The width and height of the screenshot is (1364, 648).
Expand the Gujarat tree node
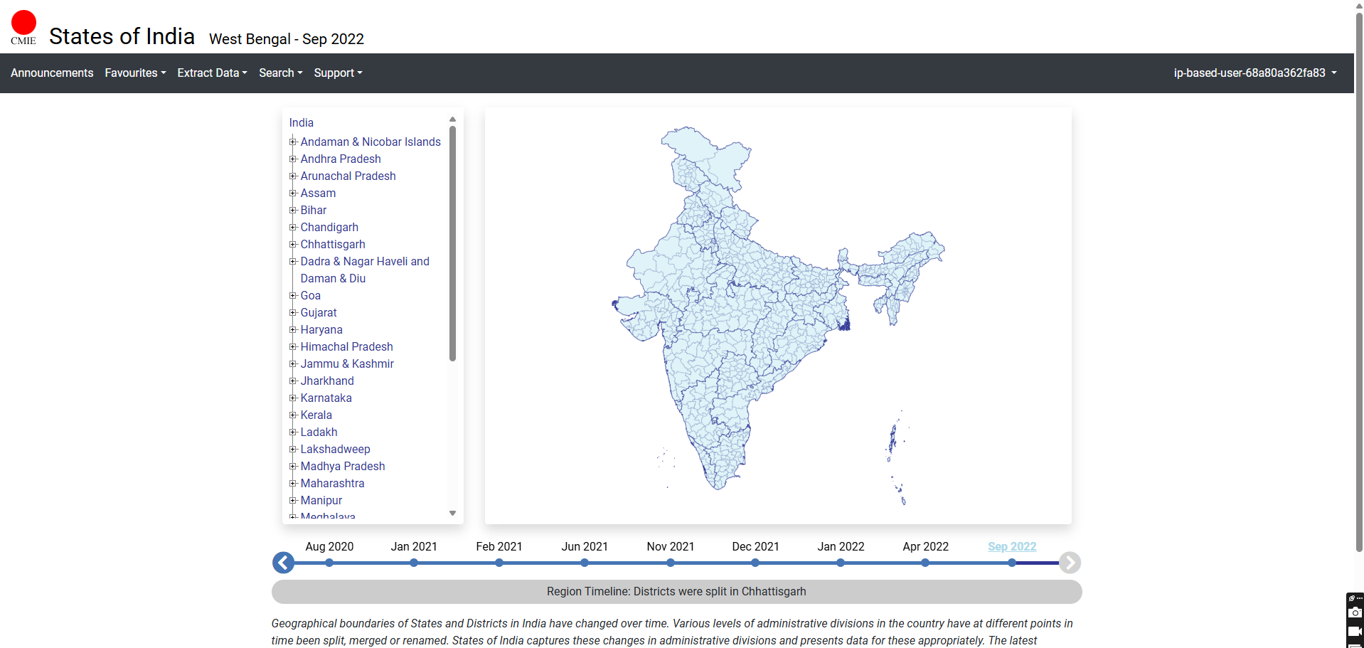coord(293,313)
